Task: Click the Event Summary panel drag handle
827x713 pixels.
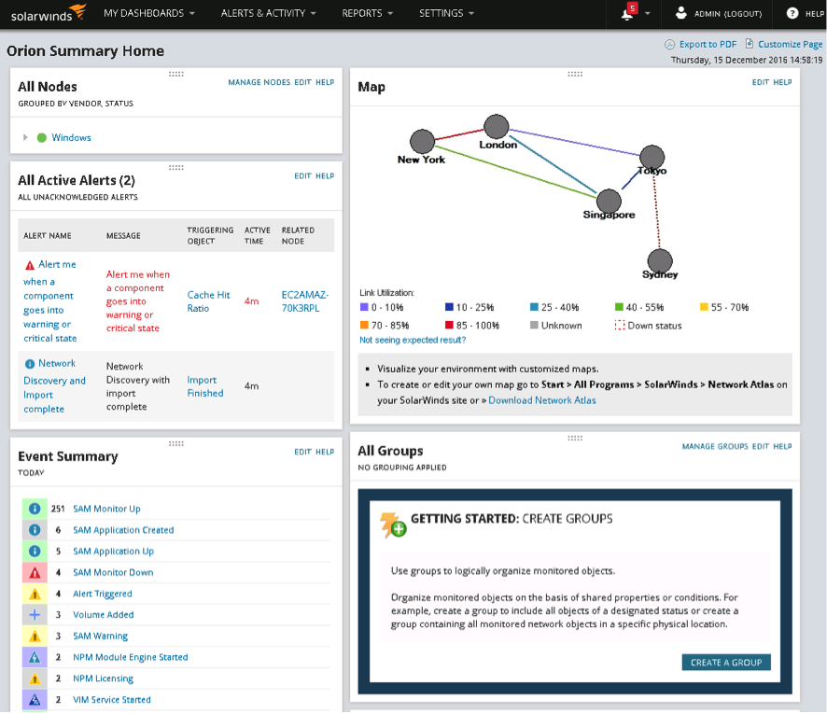Action: coord(176,443)
